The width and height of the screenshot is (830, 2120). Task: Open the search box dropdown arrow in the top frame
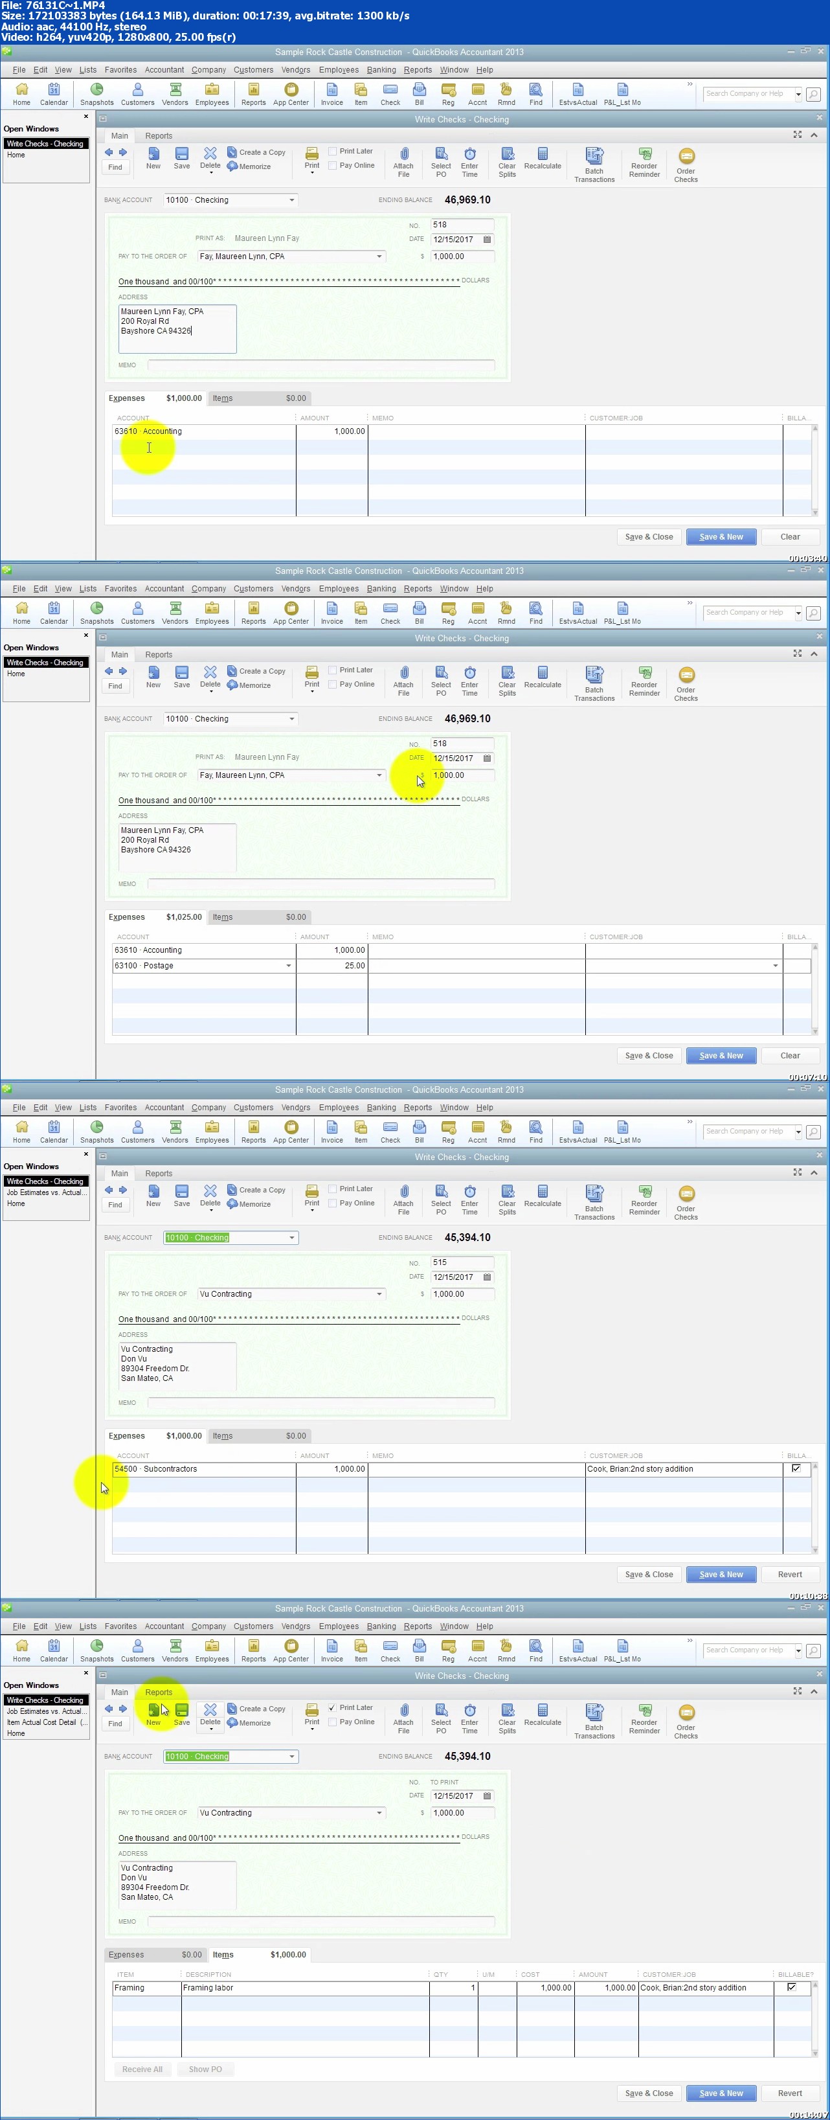coord(798,94)
